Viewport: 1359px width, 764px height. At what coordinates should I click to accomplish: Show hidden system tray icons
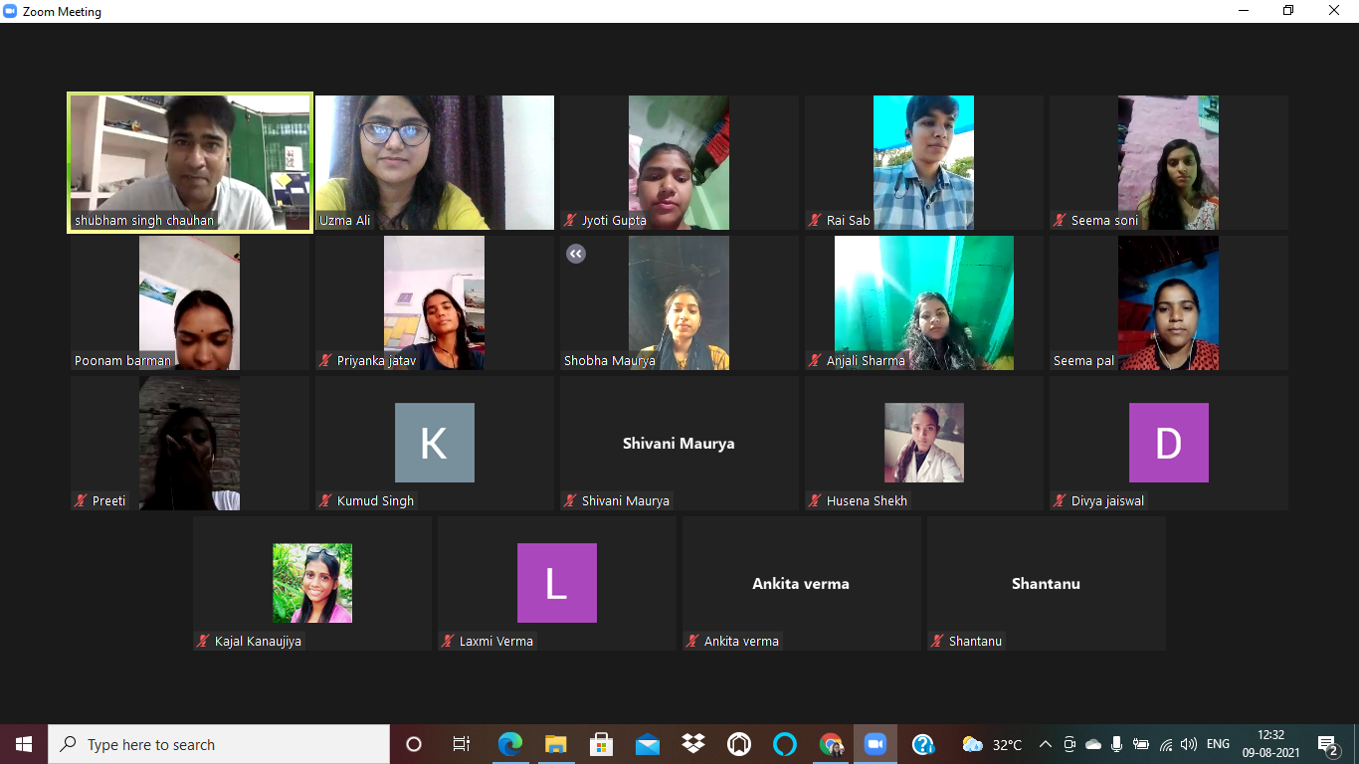click(x=1046, y=744)
